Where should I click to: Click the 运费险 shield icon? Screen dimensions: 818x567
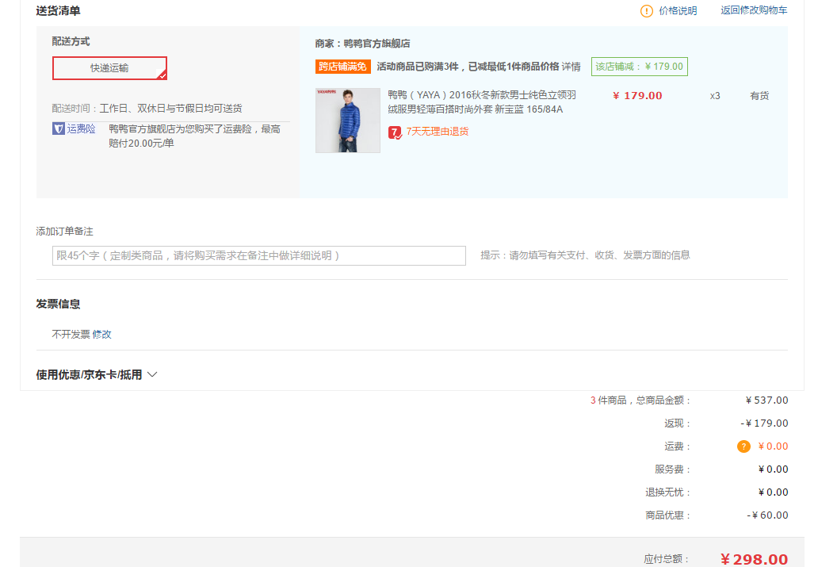click(59, 128)
